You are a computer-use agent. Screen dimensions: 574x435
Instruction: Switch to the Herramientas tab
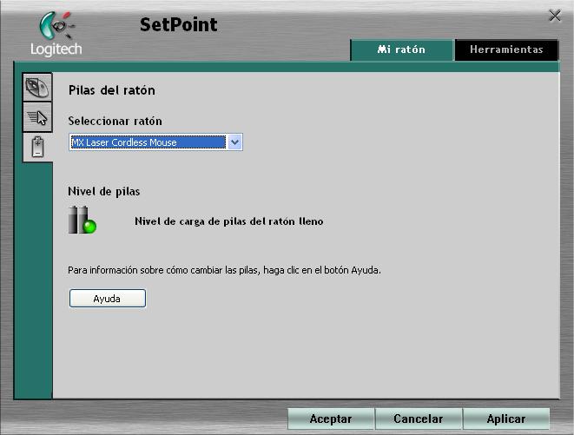click(506, 49)
